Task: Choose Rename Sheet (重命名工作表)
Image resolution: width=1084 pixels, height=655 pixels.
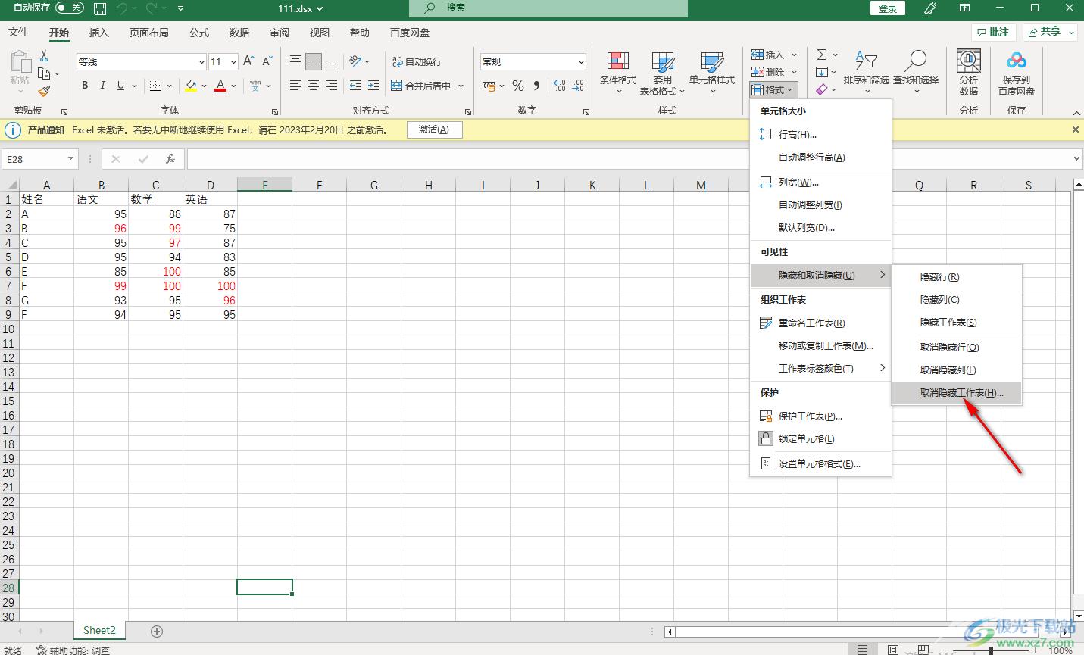Action: coord(820,323)
